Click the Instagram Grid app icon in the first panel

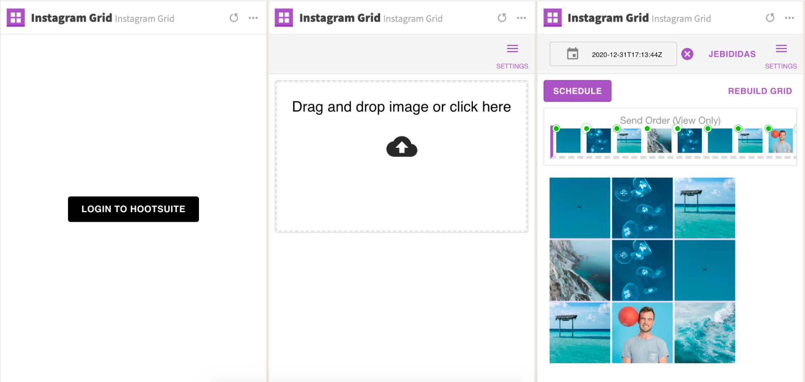pos(16,18)
